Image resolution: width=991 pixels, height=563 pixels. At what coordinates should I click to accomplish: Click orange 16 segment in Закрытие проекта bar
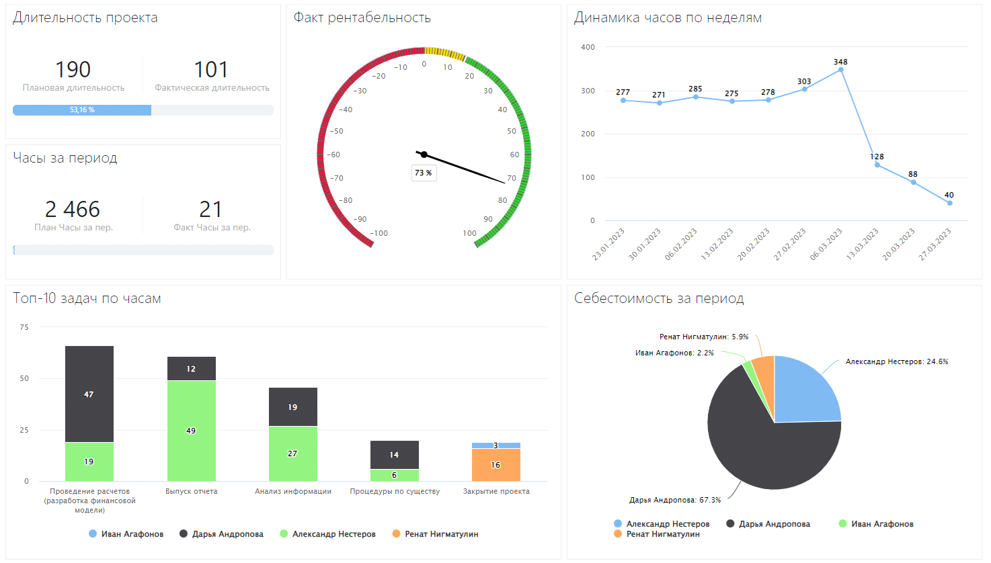click(x=495, y=465)
